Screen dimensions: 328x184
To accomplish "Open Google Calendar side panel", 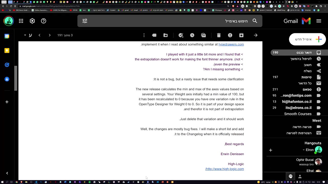I will tap(7, 36).
